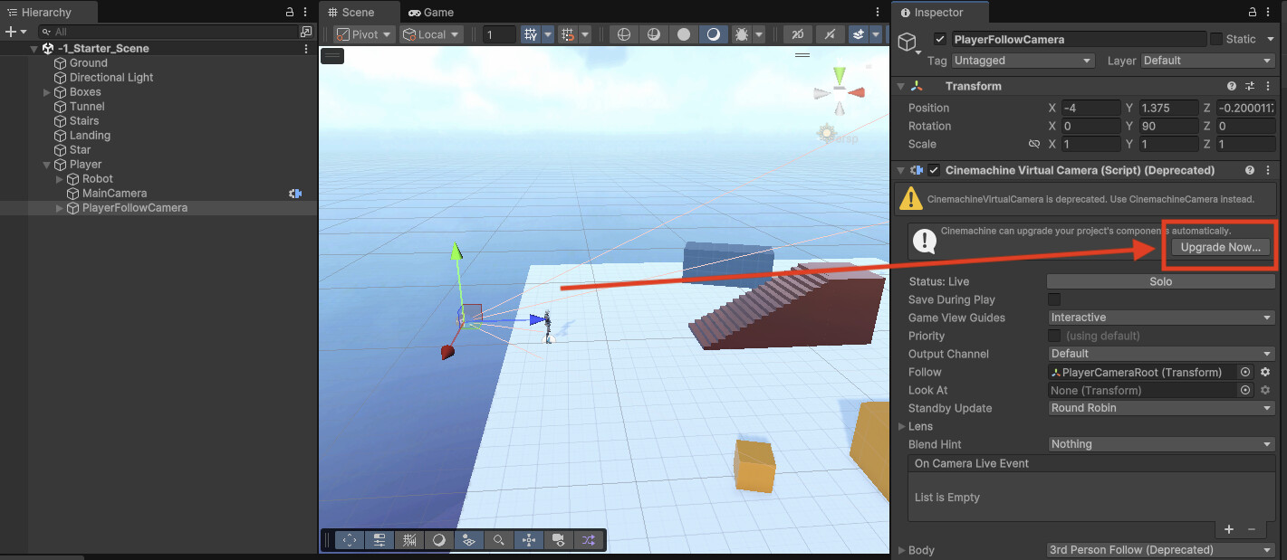This screenshot has width=1287, height=560.
Task: Open the Scene view search magnifier icon
Action: coord(499,539)
